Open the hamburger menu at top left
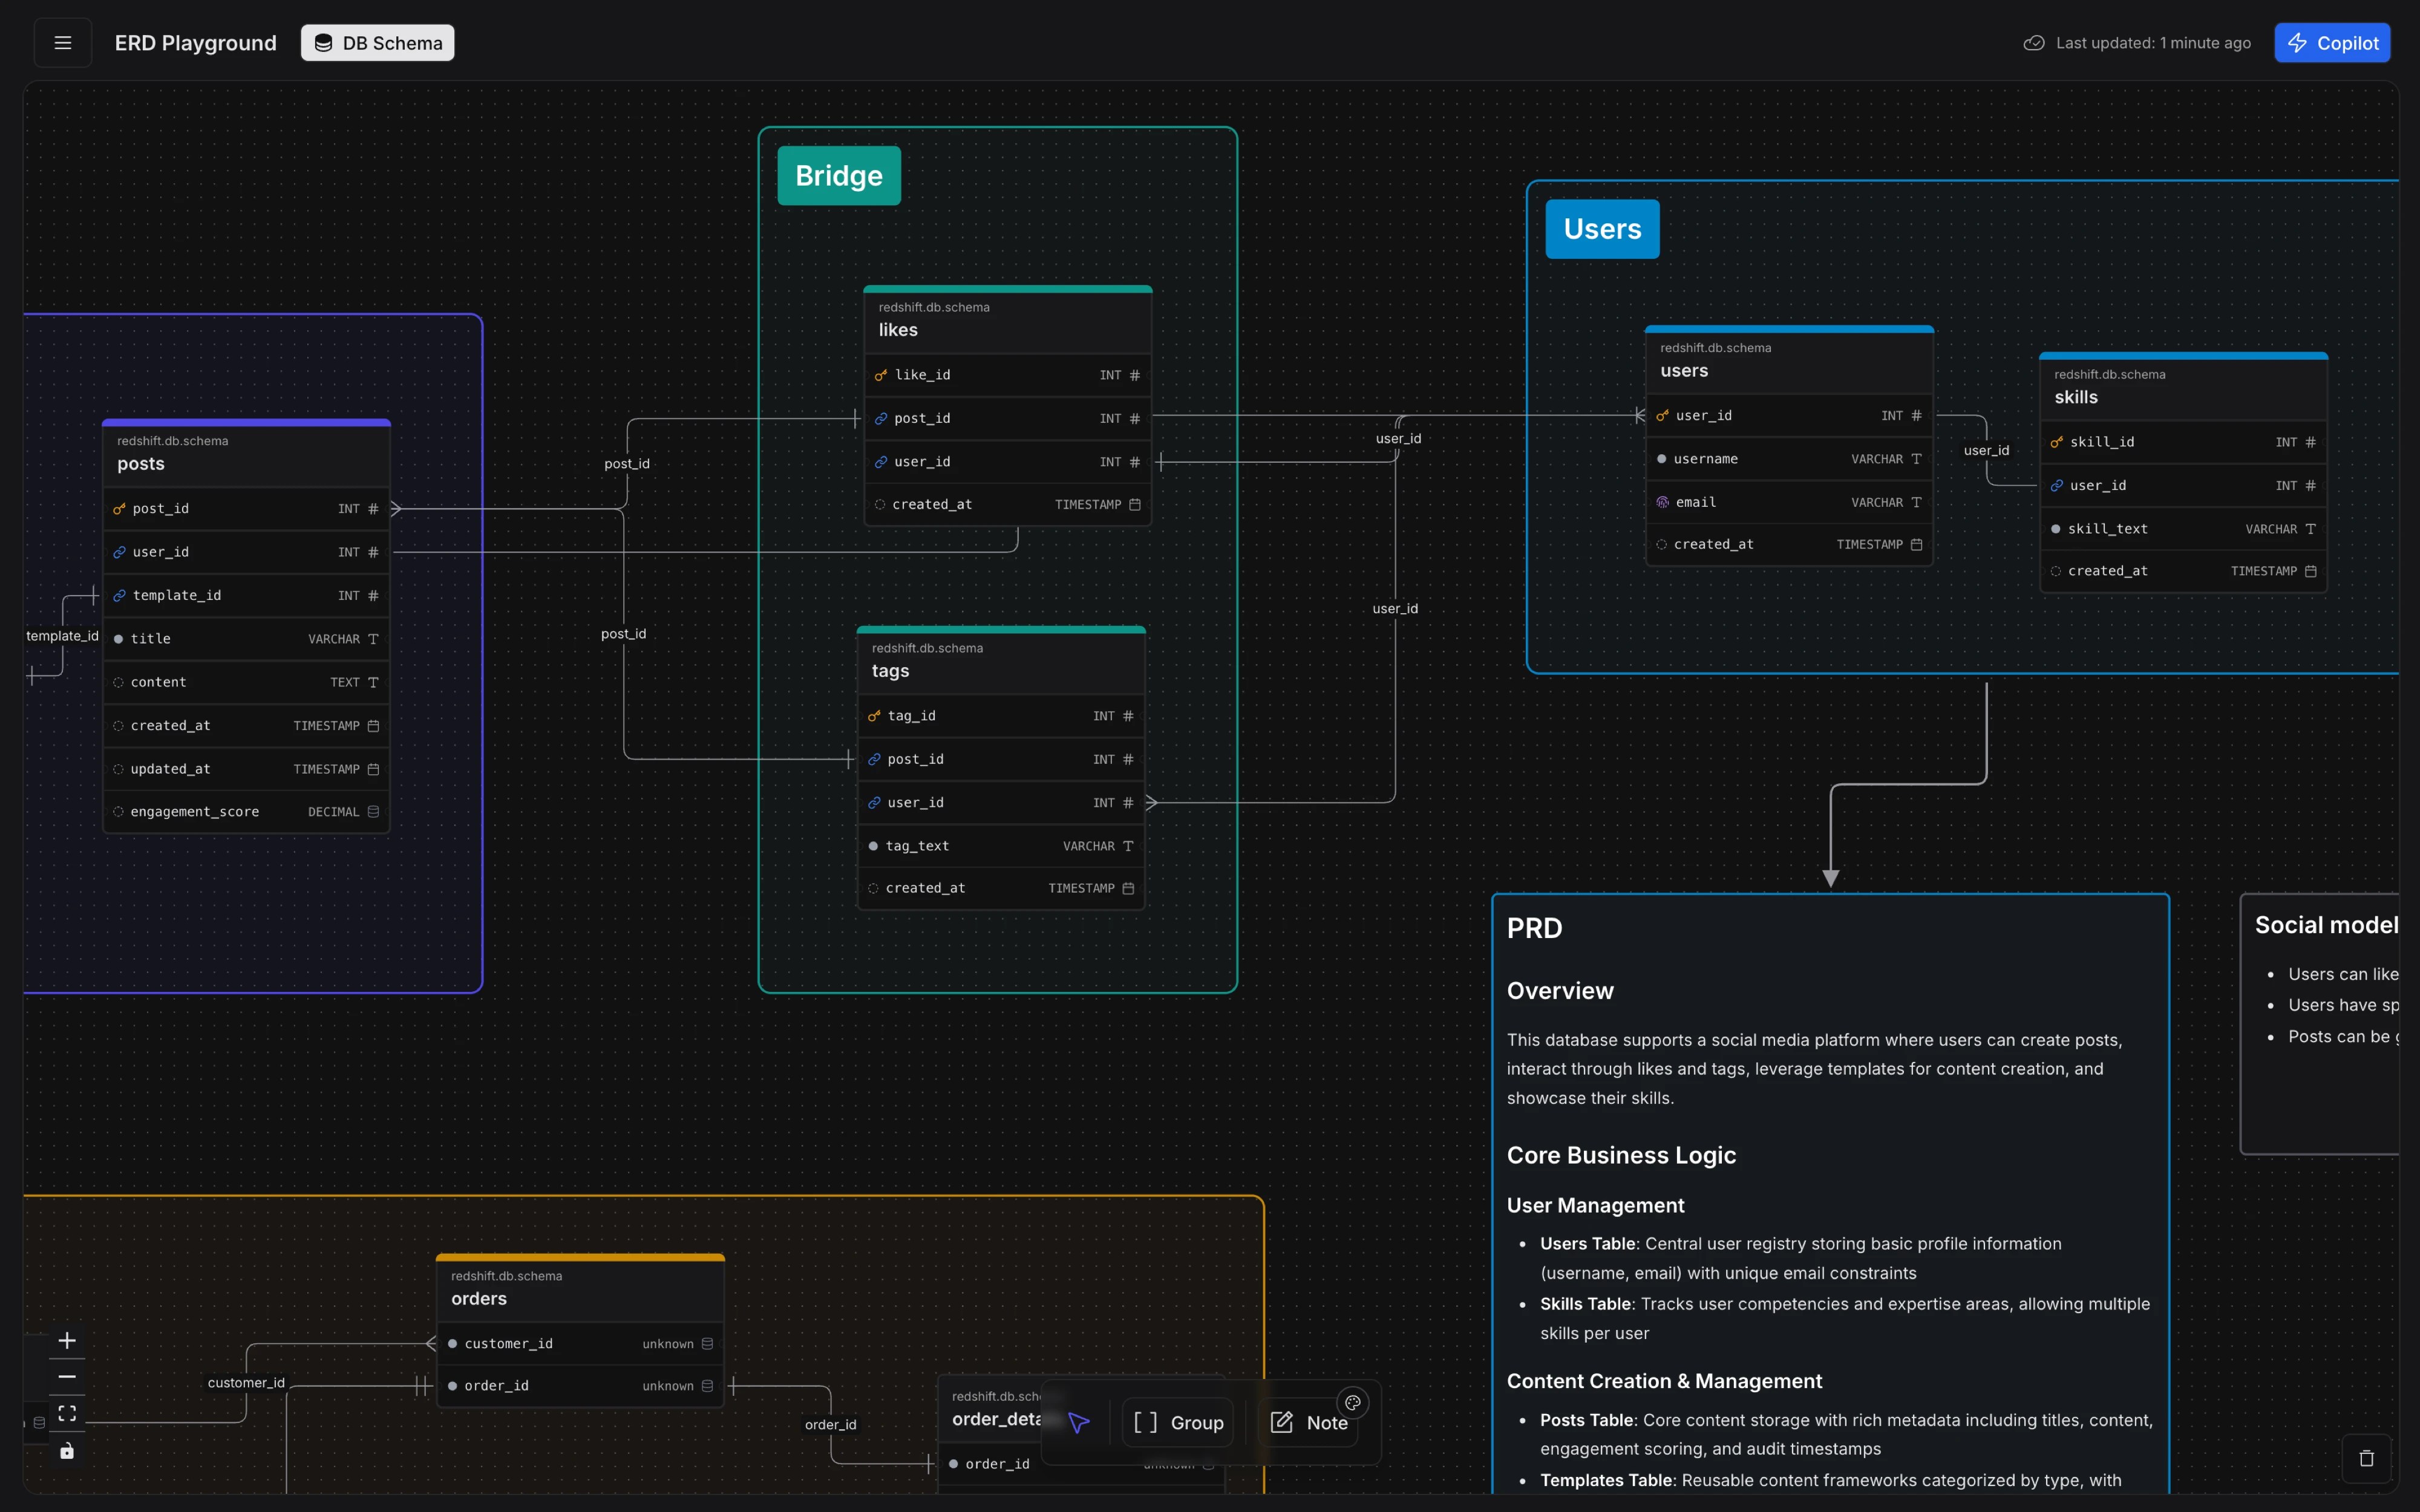 click(x=62, y=42)
